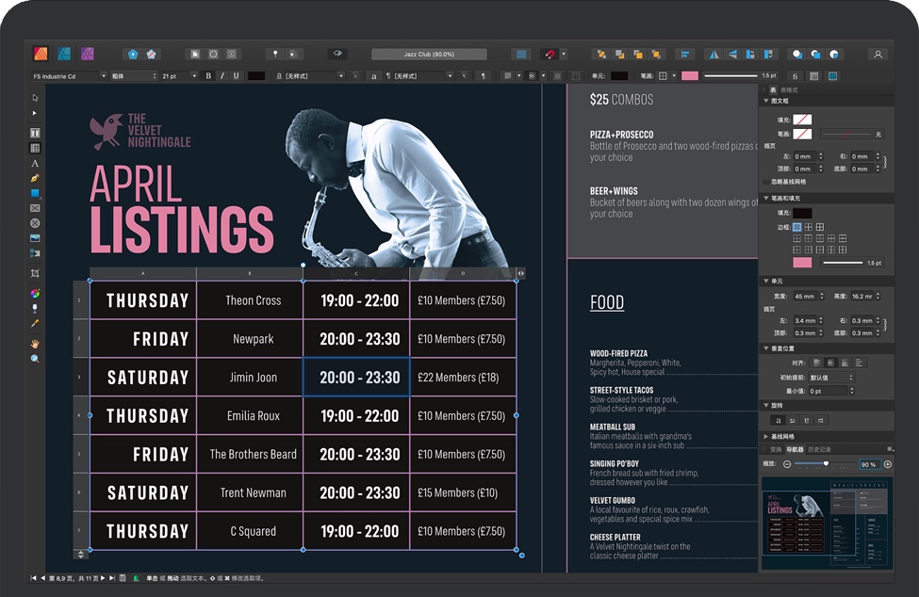
Task: Switch to the 历史记录 tab
Action: pyautogui.click(x=819, y=449)
